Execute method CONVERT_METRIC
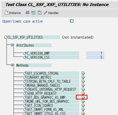 click(x=83, y=77)
